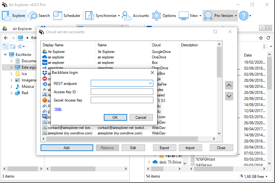The image size is (275, 183).
Task: Open the Accounts manager
Action: 135,16
